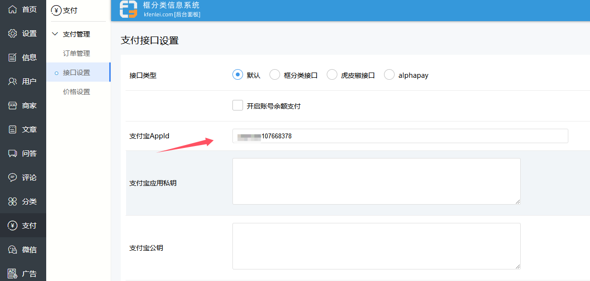Open 价格设置 in the submenu
590x281 pixels.
(x=77, y=92)
